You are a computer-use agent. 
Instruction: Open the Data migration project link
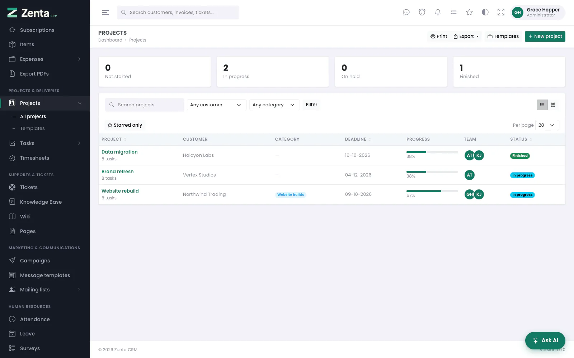119,152
